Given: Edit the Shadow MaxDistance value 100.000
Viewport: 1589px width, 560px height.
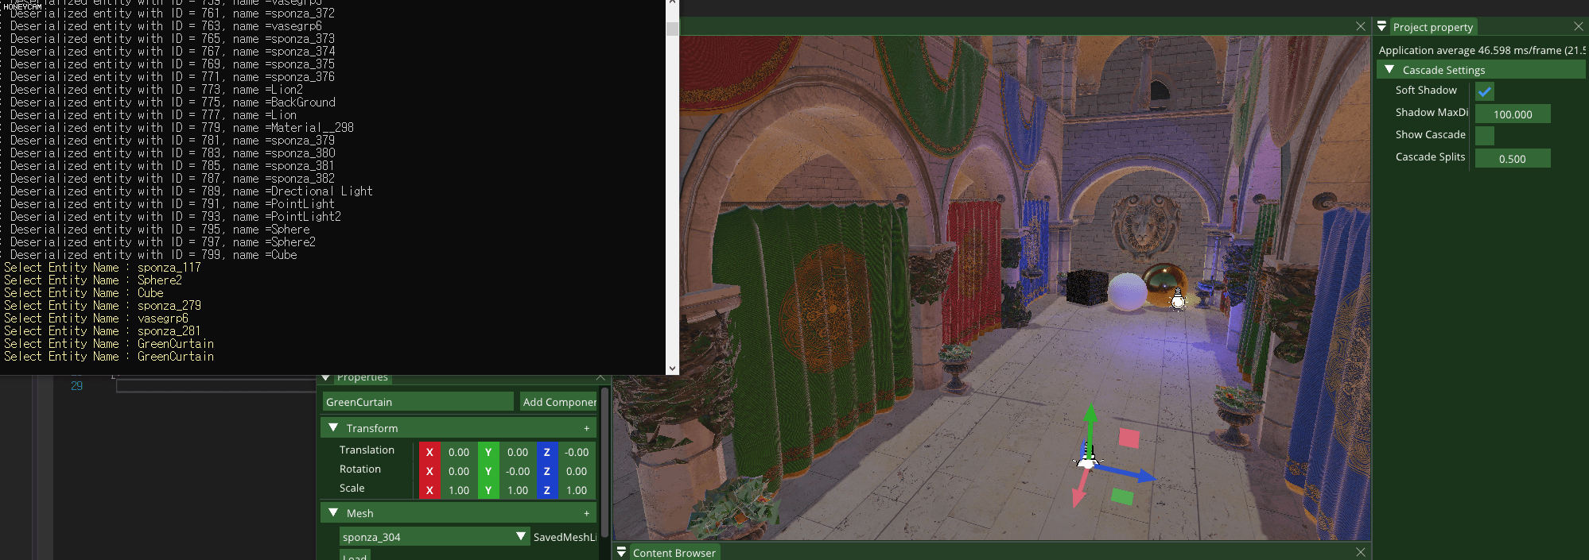Looking at the screenshot, I should pyautogui.click(x=1513, y=114).
